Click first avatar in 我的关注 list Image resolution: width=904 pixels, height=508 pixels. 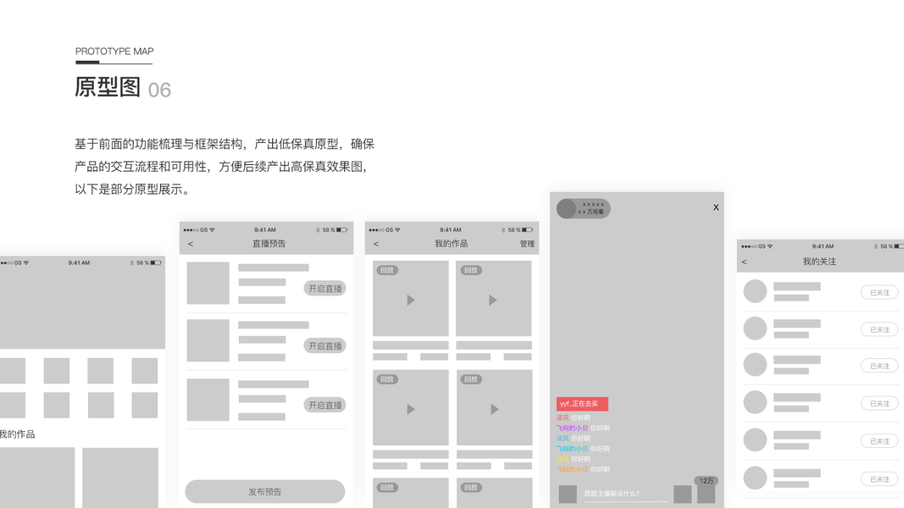755,291
